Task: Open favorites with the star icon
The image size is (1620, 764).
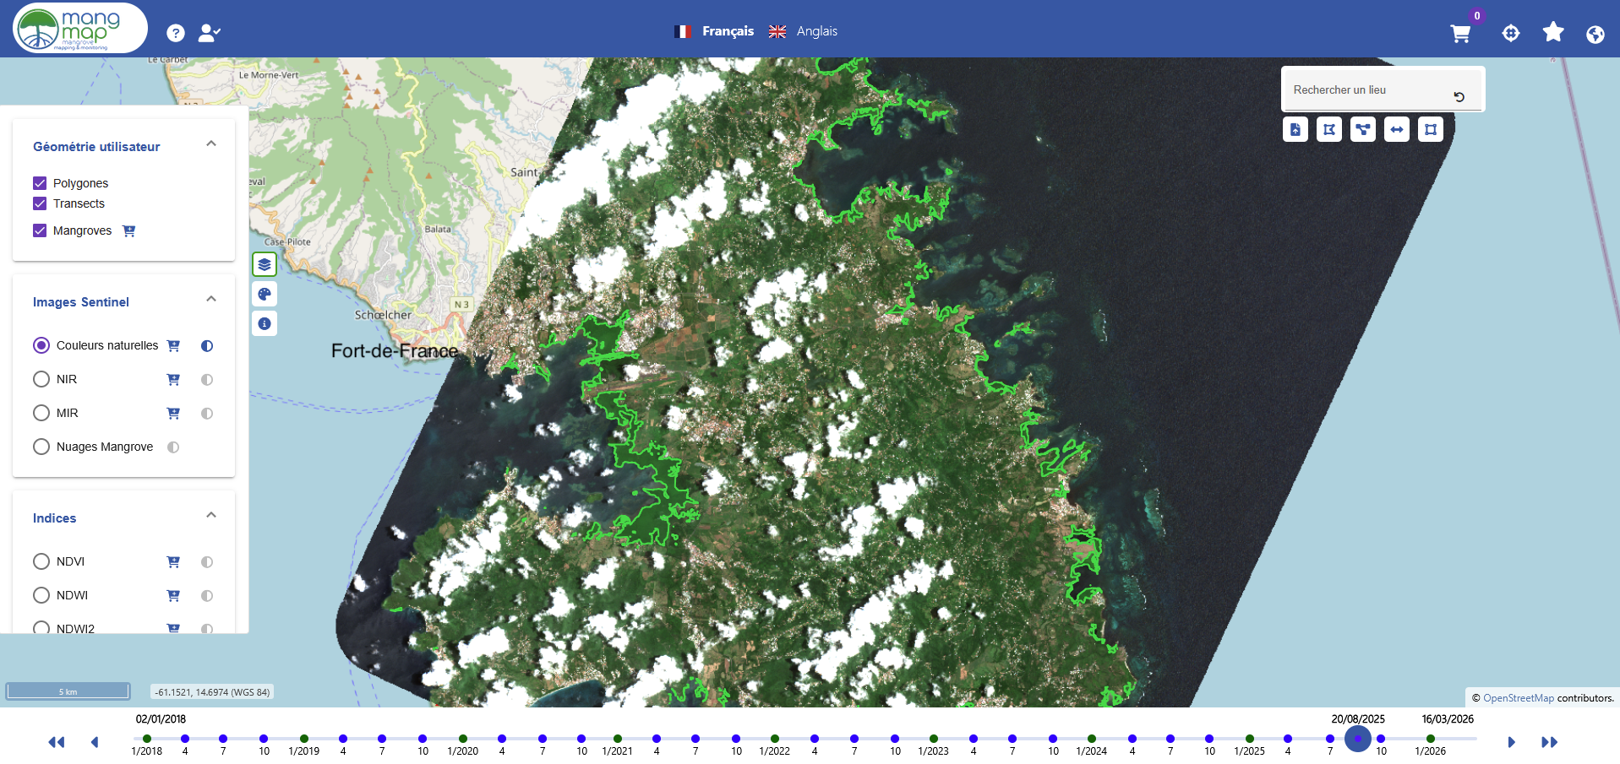Action: click(1552, 32)
